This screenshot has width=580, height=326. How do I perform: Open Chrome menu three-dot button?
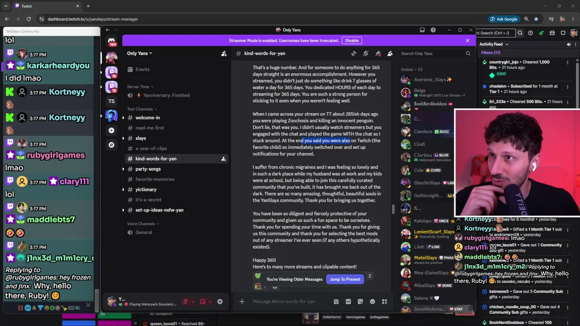(x=572, y=19)
